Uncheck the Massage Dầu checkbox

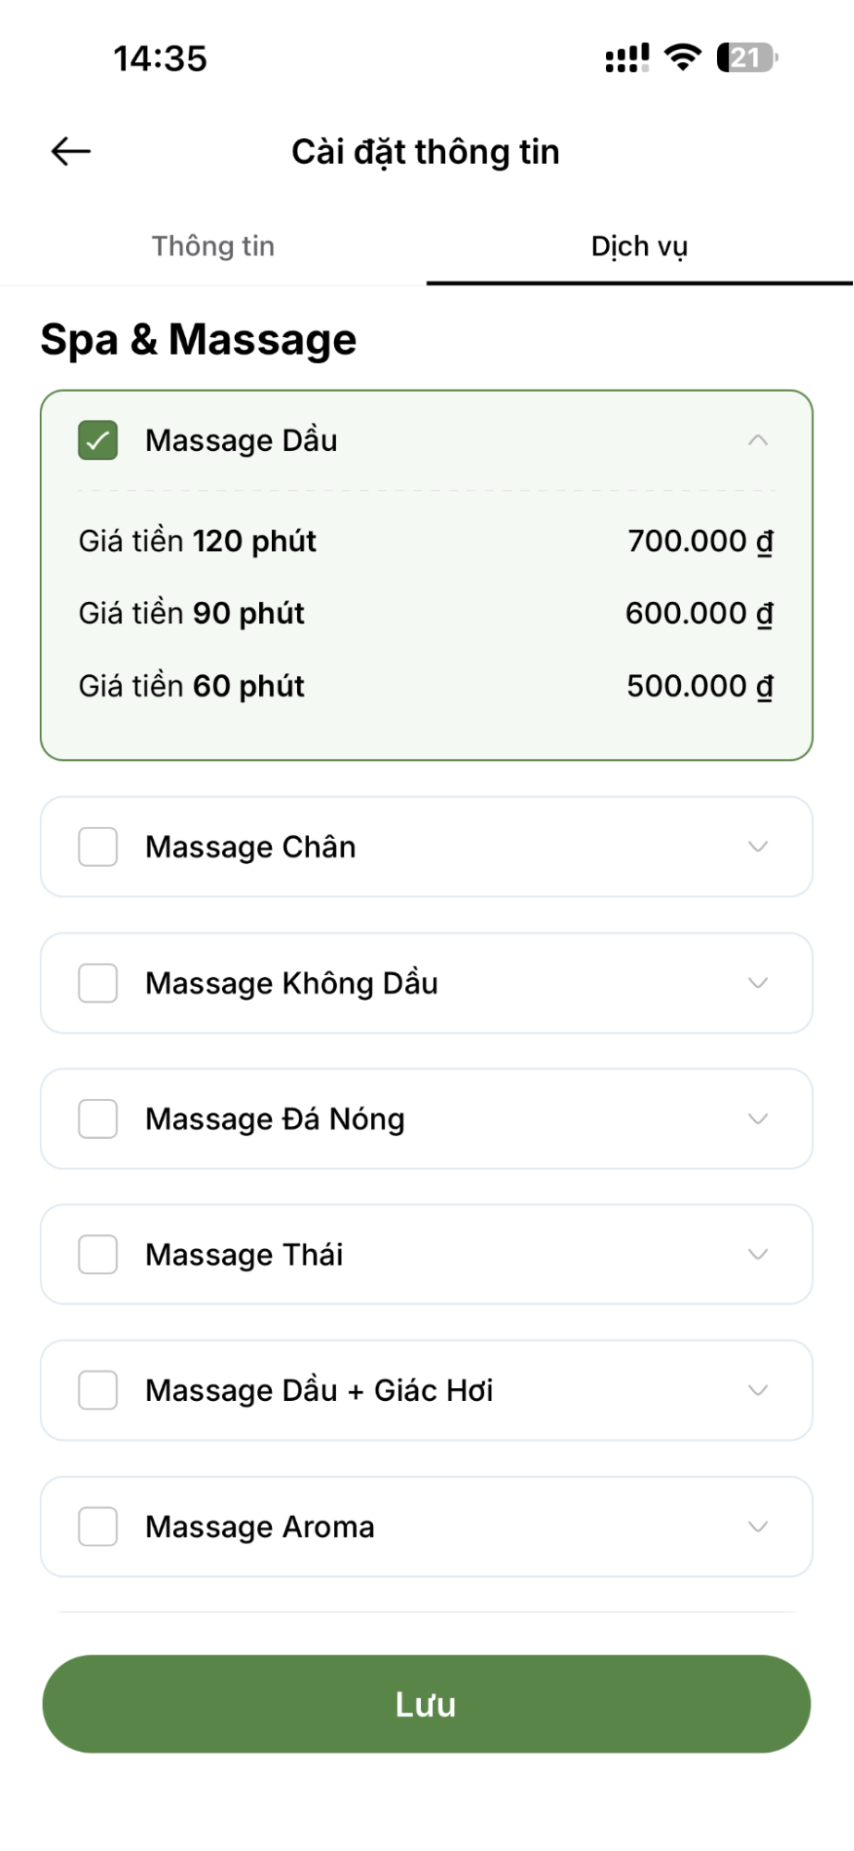click(x=98, y=441)
